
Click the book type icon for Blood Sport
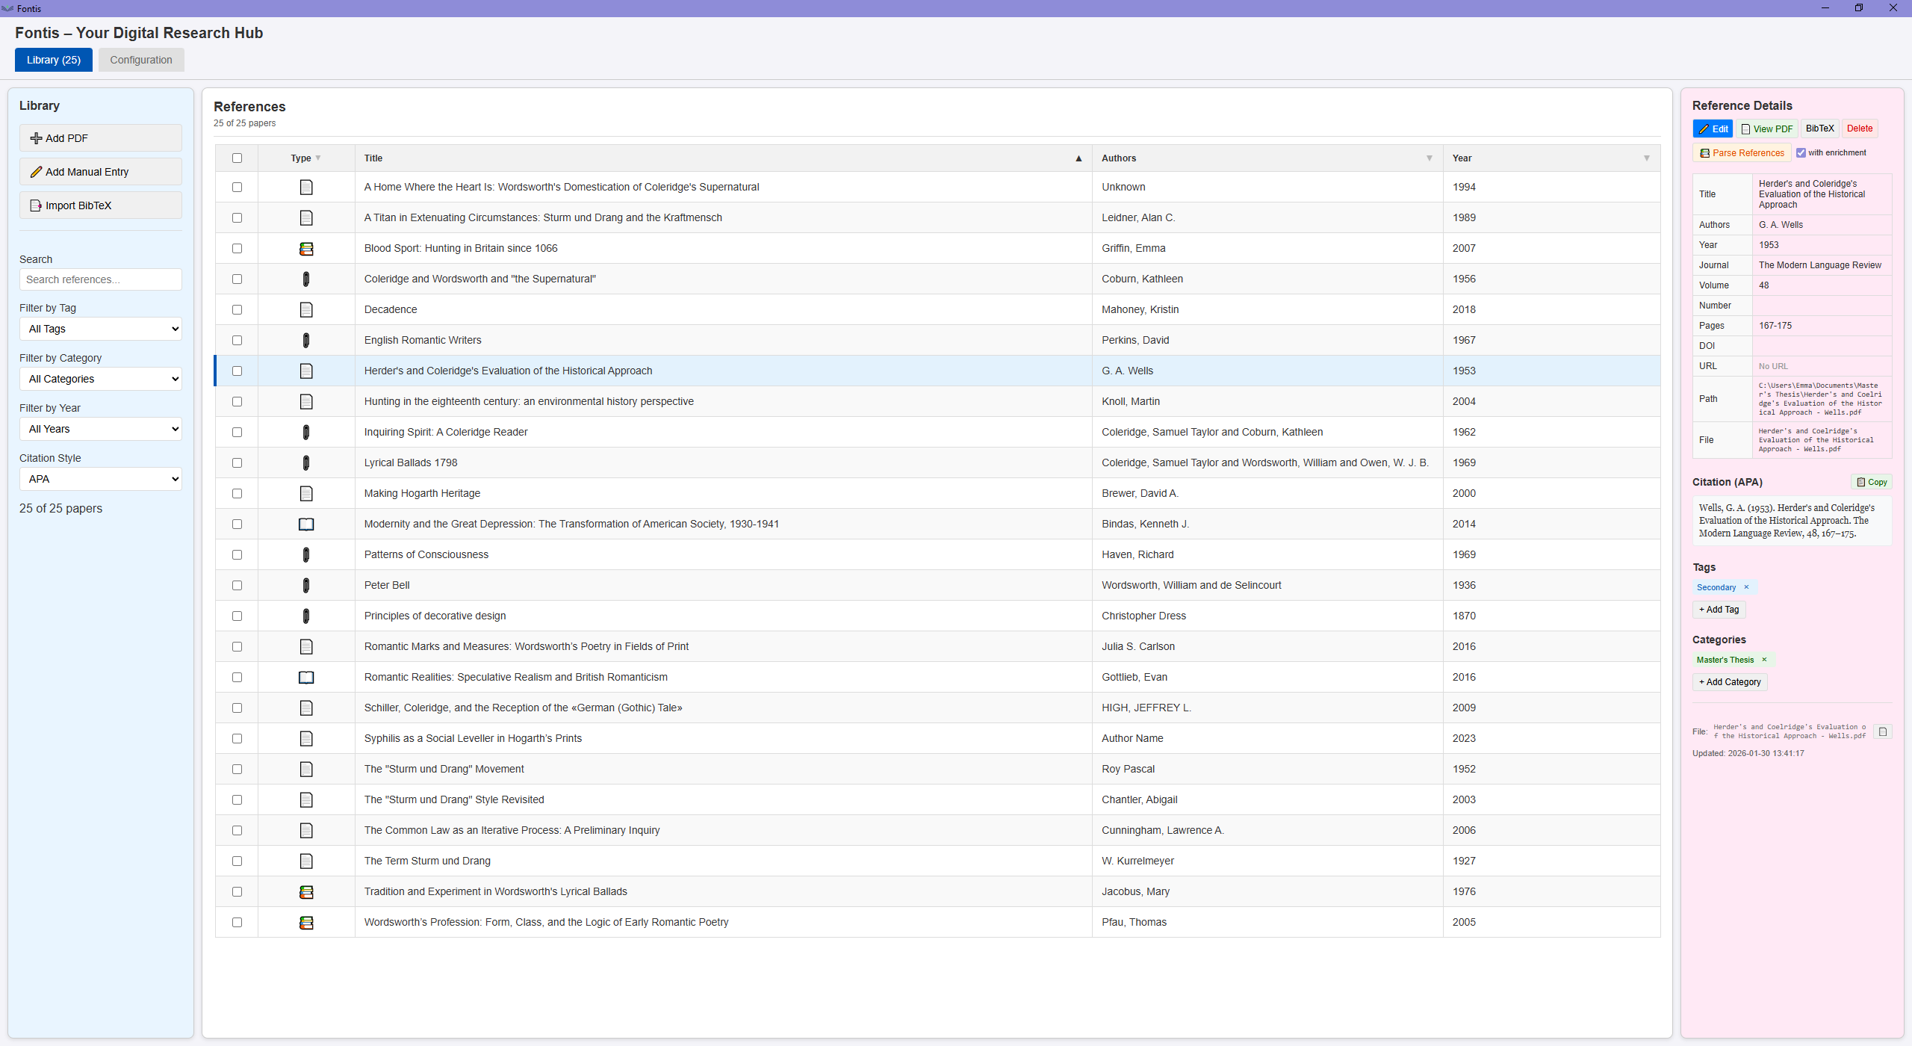pos(306,248)
